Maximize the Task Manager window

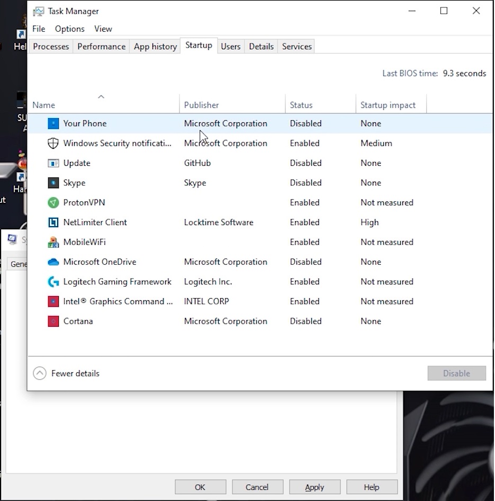tap(444, 11)
